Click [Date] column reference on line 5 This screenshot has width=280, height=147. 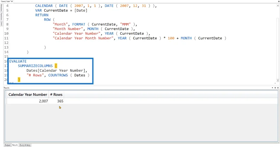81,10
